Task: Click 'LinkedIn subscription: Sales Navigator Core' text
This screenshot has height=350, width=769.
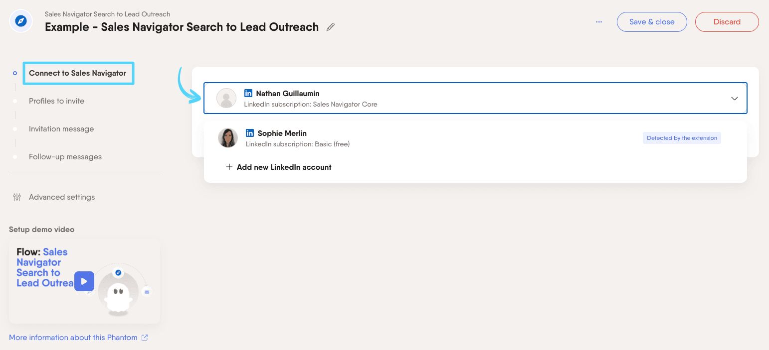Action: [x=311, y=105]
